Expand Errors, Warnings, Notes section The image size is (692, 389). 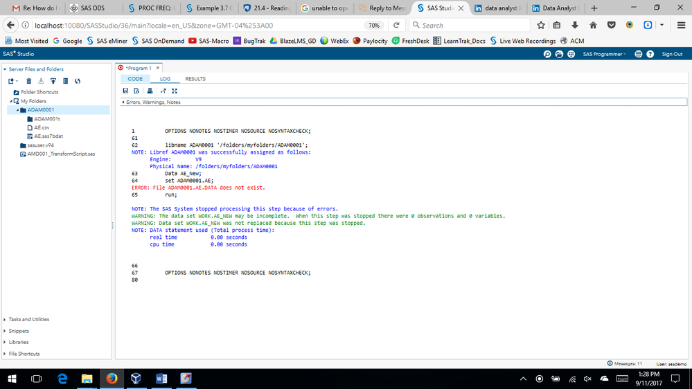[x=123, y=102]
